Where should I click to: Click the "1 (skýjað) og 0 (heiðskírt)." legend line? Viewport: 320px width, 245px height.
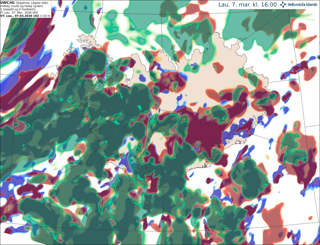click(18, 9)
